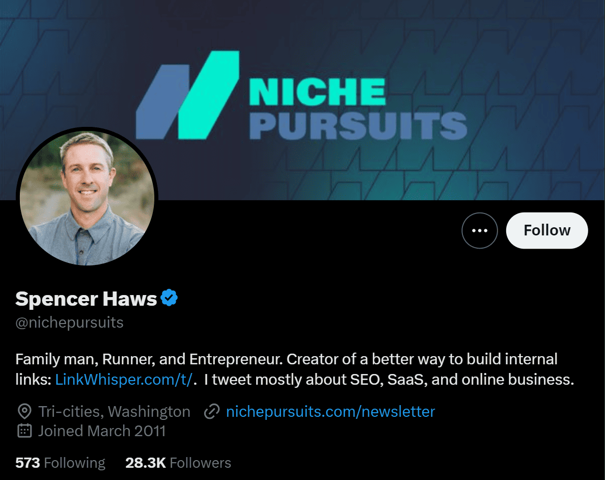
Task: Click the location pin icon
Action: tap(24, 411)
